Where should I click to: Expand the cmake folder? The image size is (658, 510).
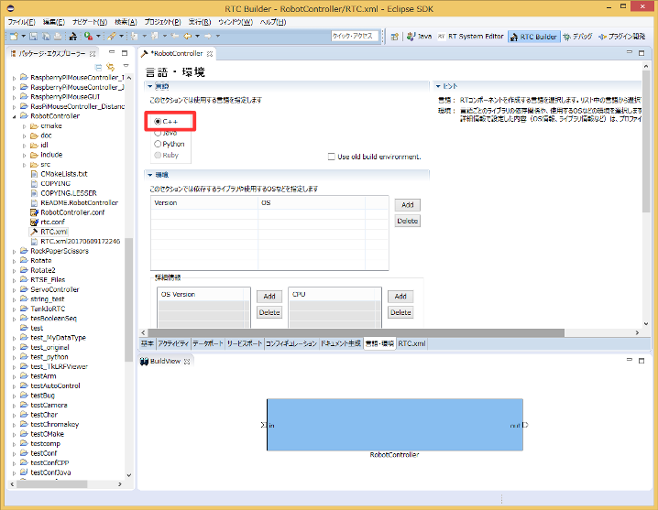(x=25, y=125)
